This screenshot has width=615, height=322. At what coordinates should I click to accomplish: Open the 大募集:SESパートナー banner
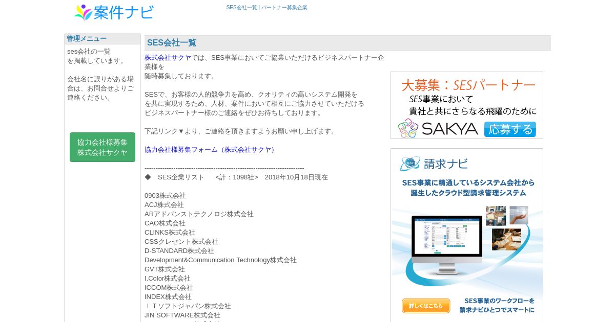click(467, 105)
